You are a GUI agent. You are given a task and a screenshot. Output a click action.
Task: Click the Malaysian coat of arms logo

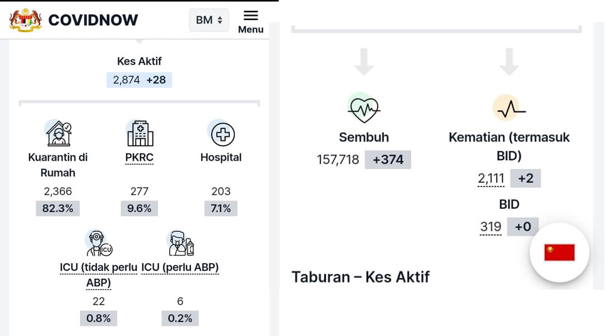tap(25, 20)
